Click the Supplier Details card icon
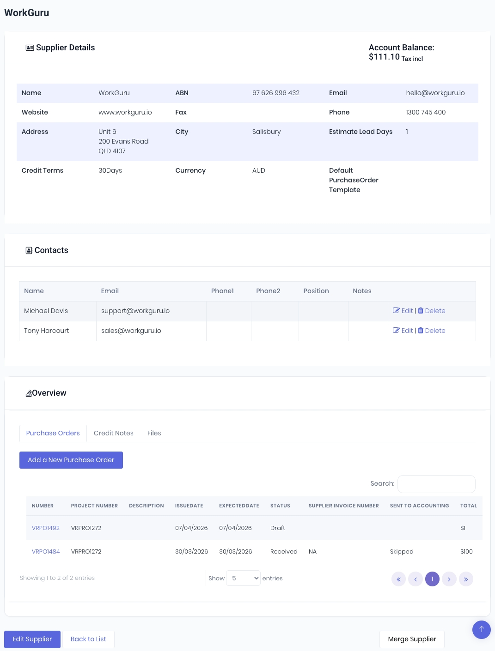495x651 pixels. (x=30, y=48)
